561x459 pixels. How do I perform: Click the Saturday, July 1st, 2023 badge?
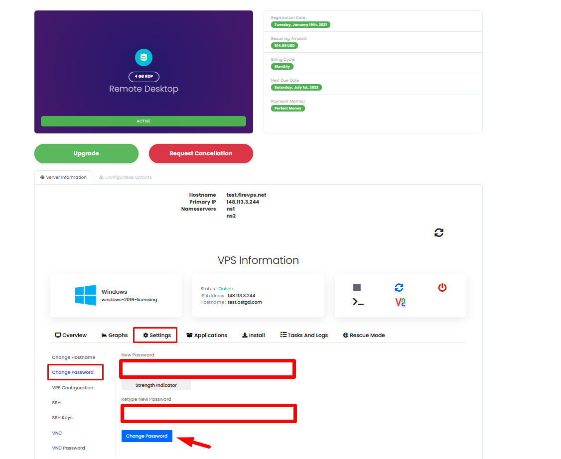(296, 87)
